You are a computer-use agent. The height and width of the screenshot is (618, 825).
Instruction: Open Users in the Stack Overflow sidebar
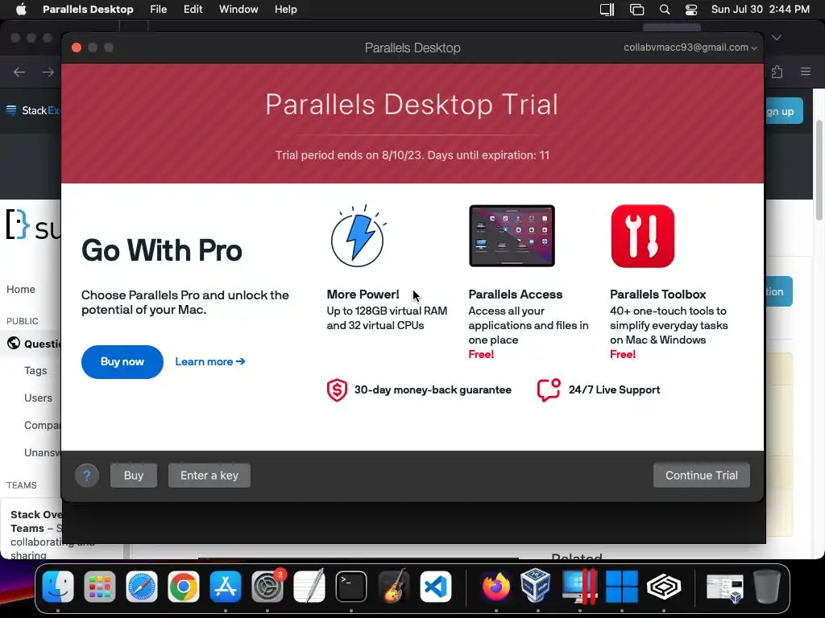click(x=38, y=398)
